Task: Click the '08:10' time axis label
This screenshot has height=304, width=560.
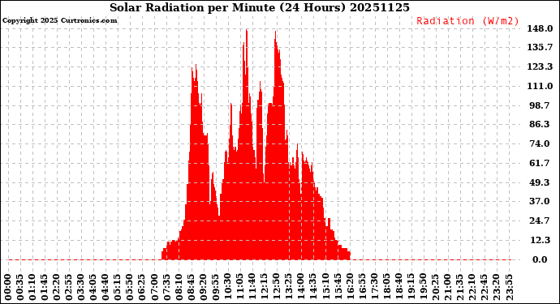Action: pos(179,288)
